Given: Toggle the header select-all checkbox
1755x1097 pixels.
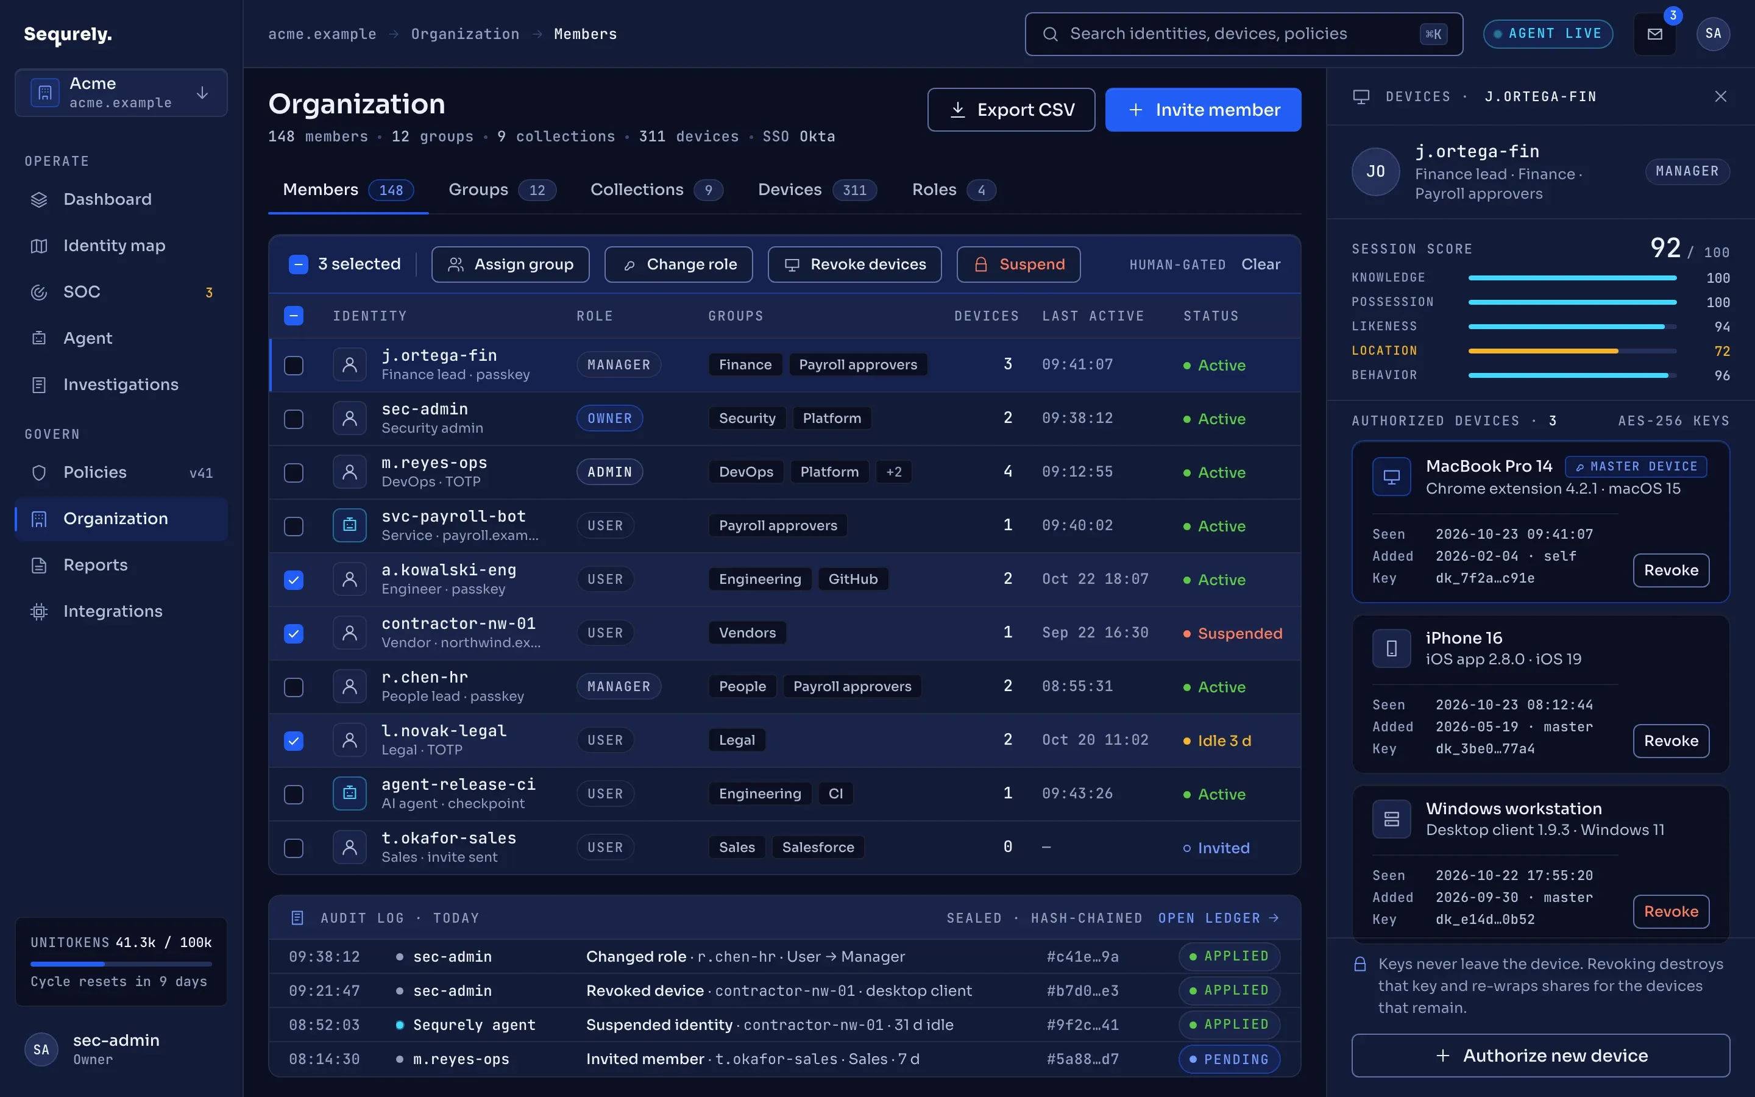Looking at the screenshot, I should pyautogui.click(x=294, y=316).
